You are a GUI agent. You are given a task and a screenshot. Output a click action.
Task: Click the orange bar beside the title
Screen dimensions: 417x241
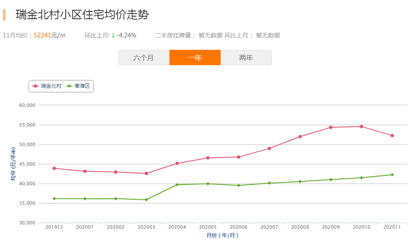pos(4,15)
